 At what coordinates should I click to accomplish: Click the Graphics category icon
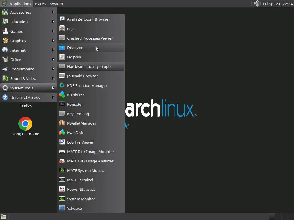pos(5,41)
